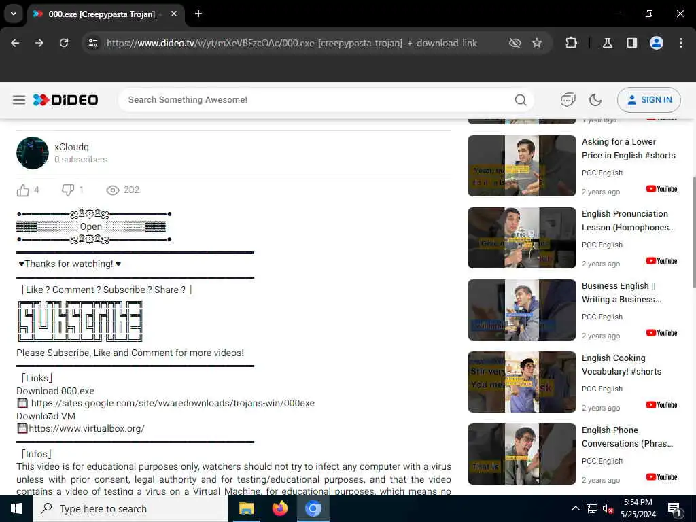The height and width of the screenshot is (522, 696).
Task: Open a new browser tab
Action: point(198,14)
